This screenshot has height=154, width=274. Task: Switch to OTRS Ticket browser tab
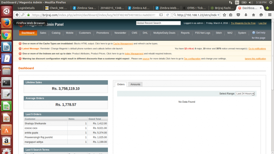pyautogui.click(x=195, y=8)
